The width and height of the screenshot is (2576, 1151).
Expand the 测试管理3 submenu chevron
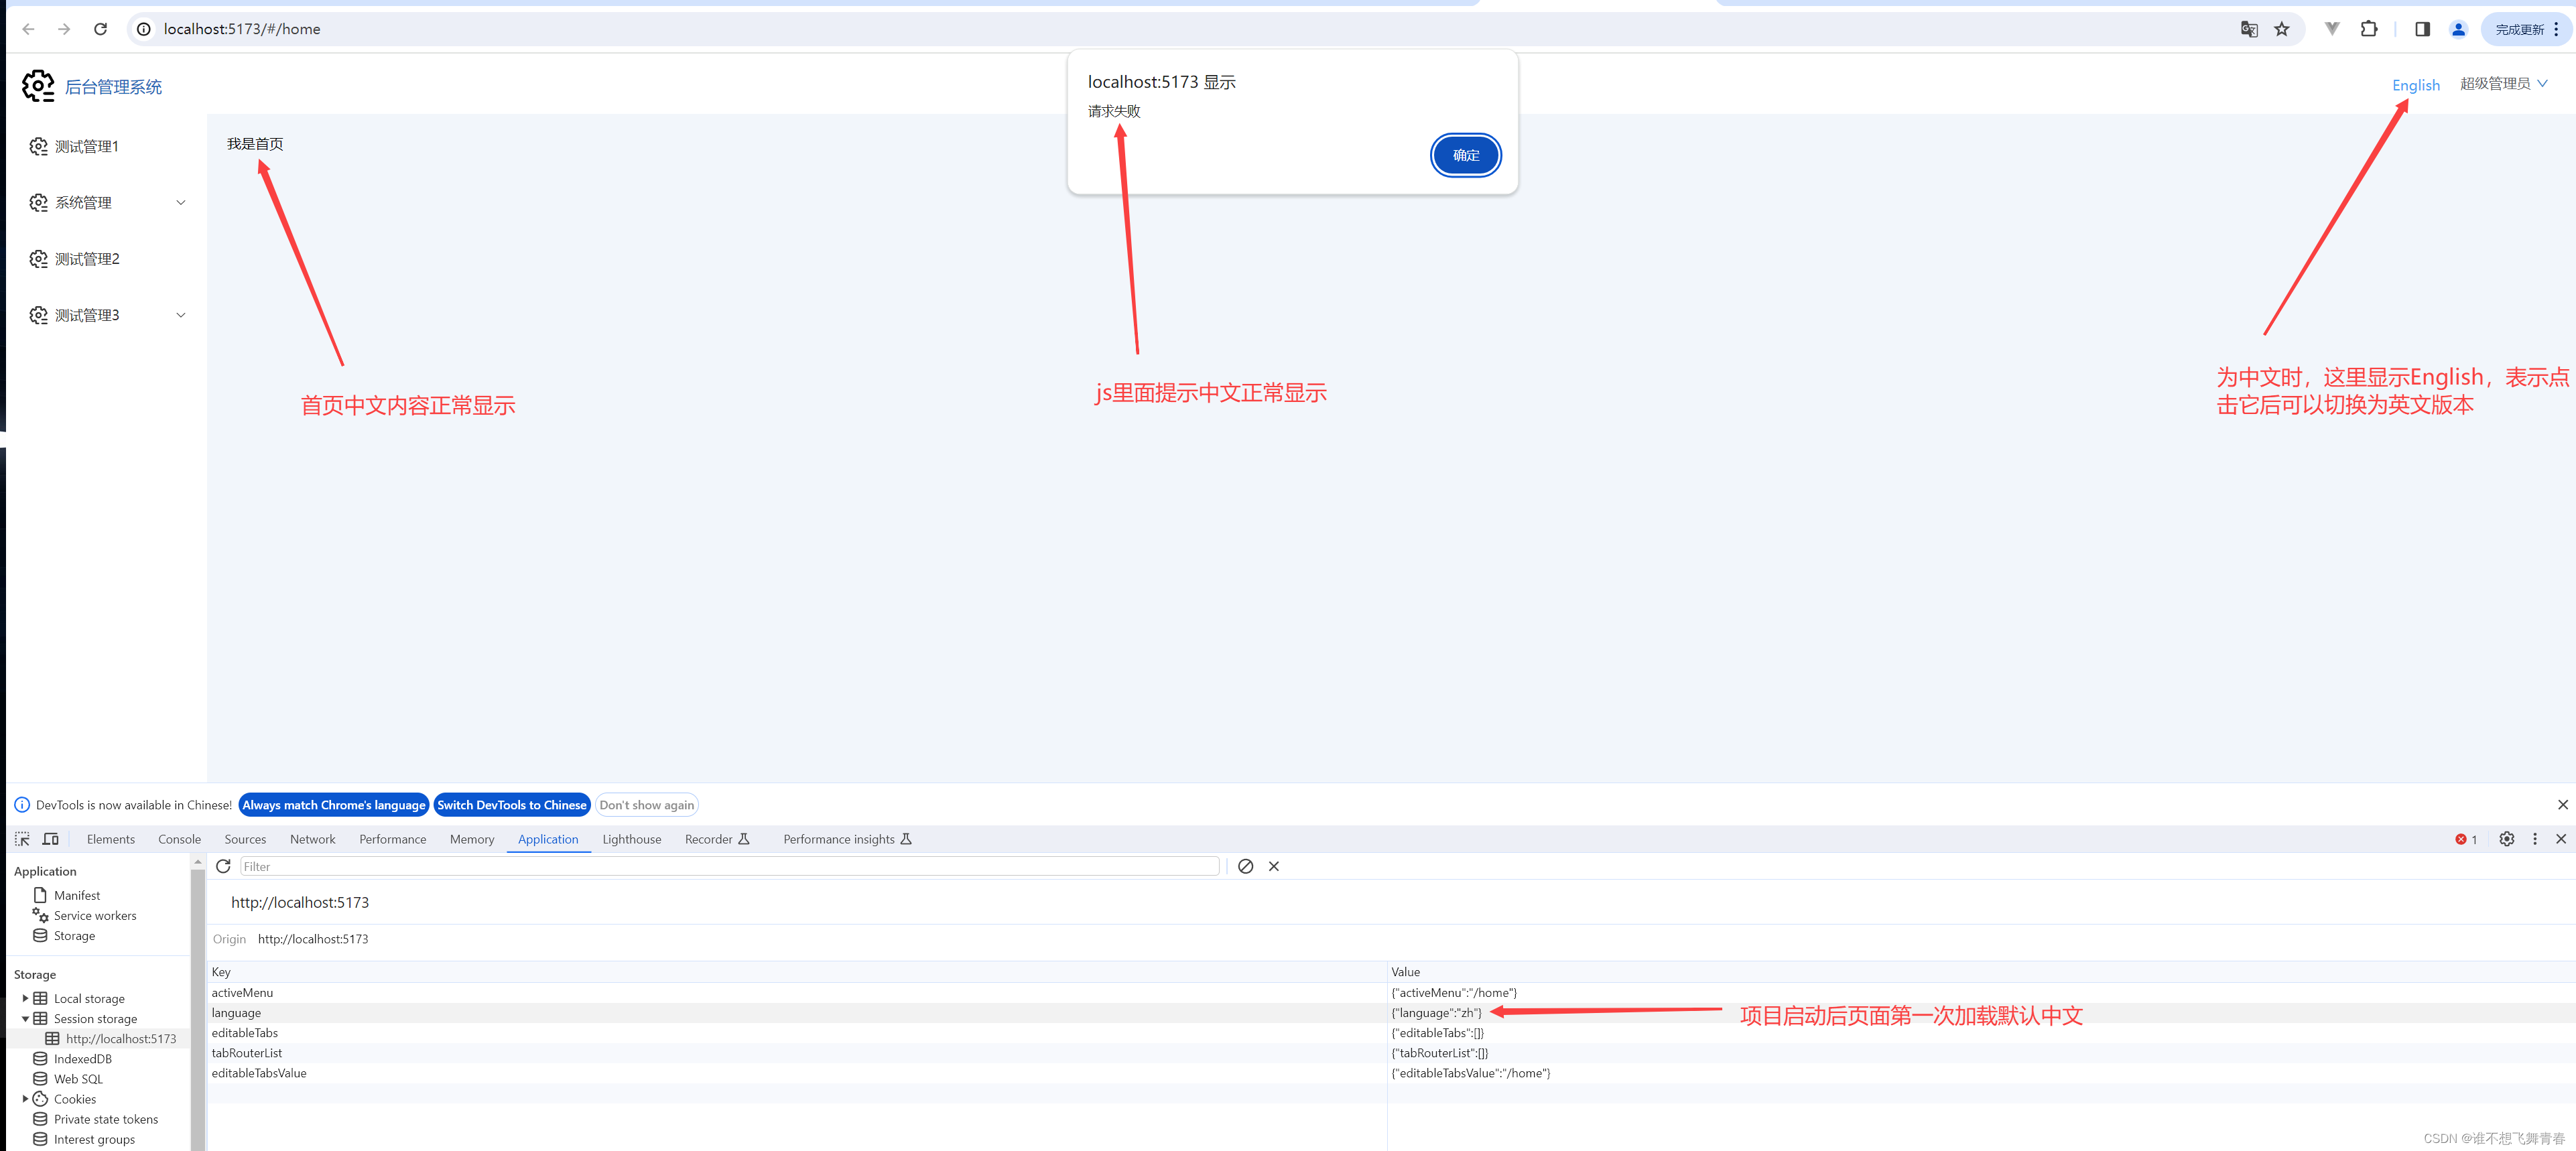pyautogui.click(x=181, y=315)
